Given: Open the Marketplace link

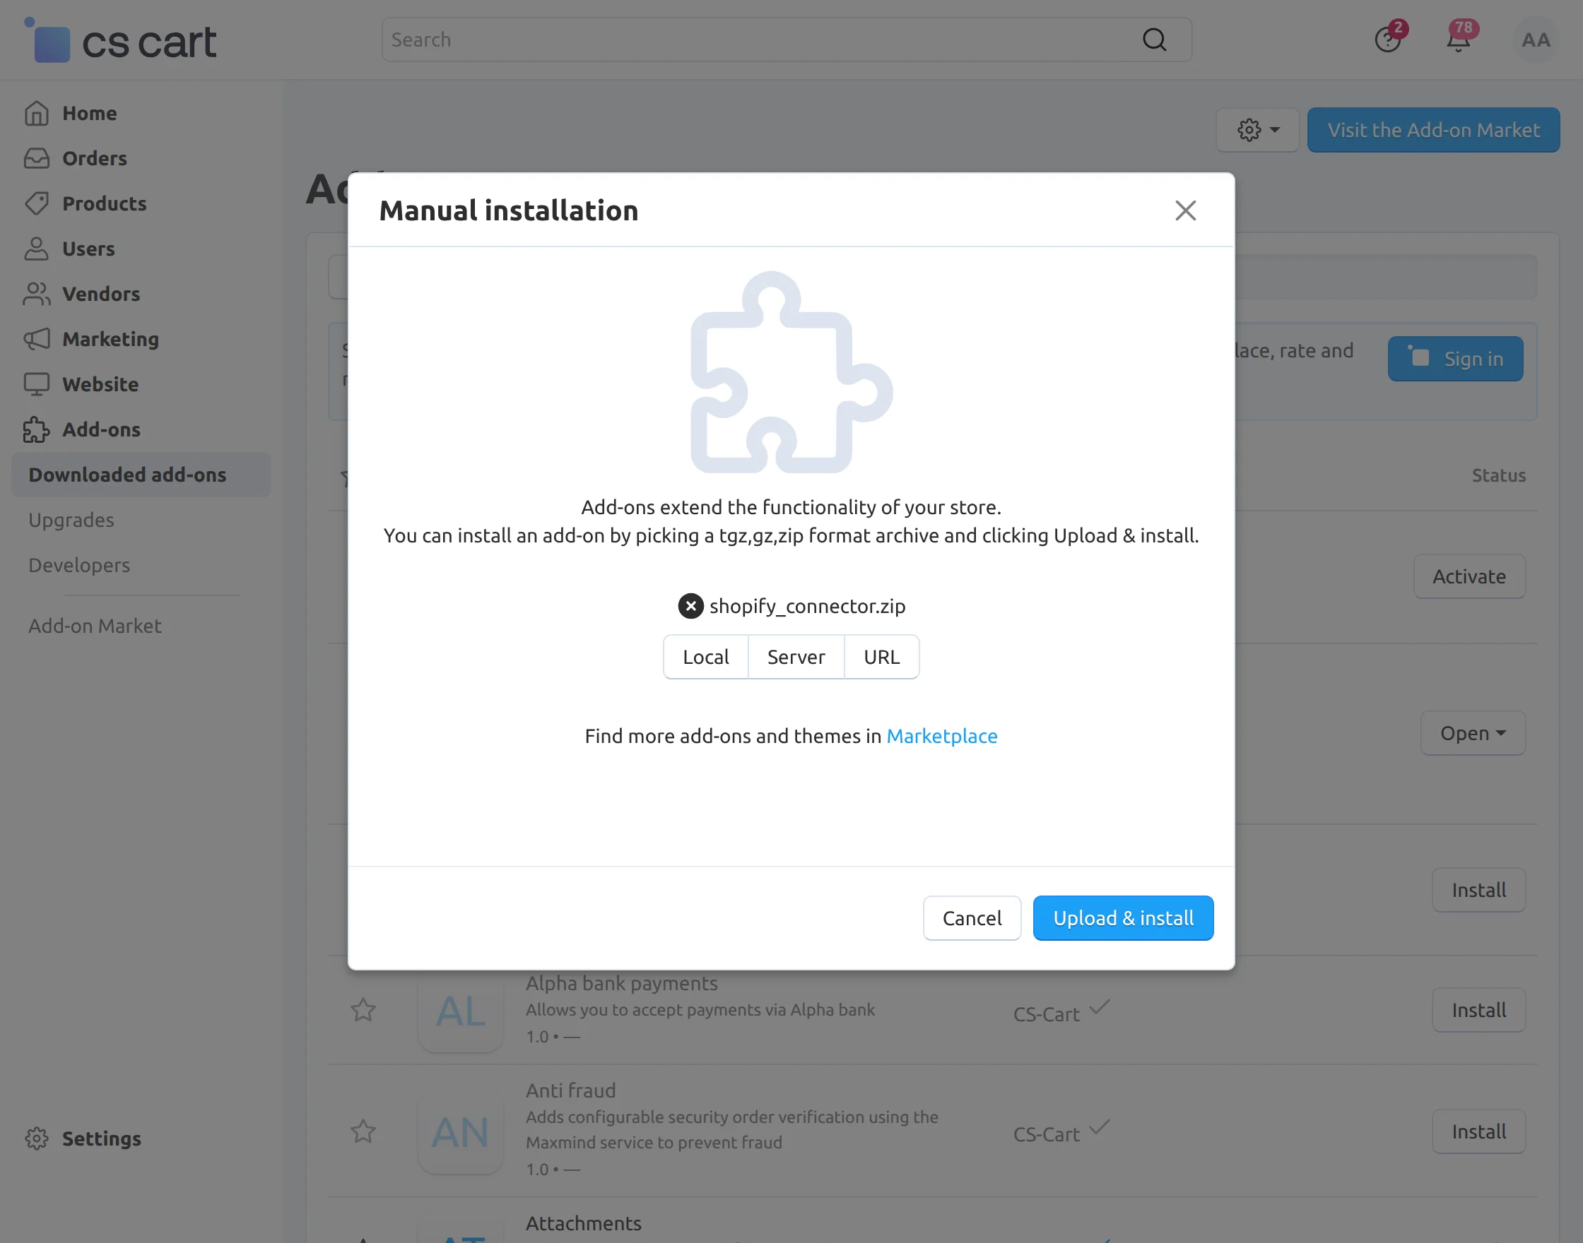Looking at the screenshot, I should click(941, 736).
